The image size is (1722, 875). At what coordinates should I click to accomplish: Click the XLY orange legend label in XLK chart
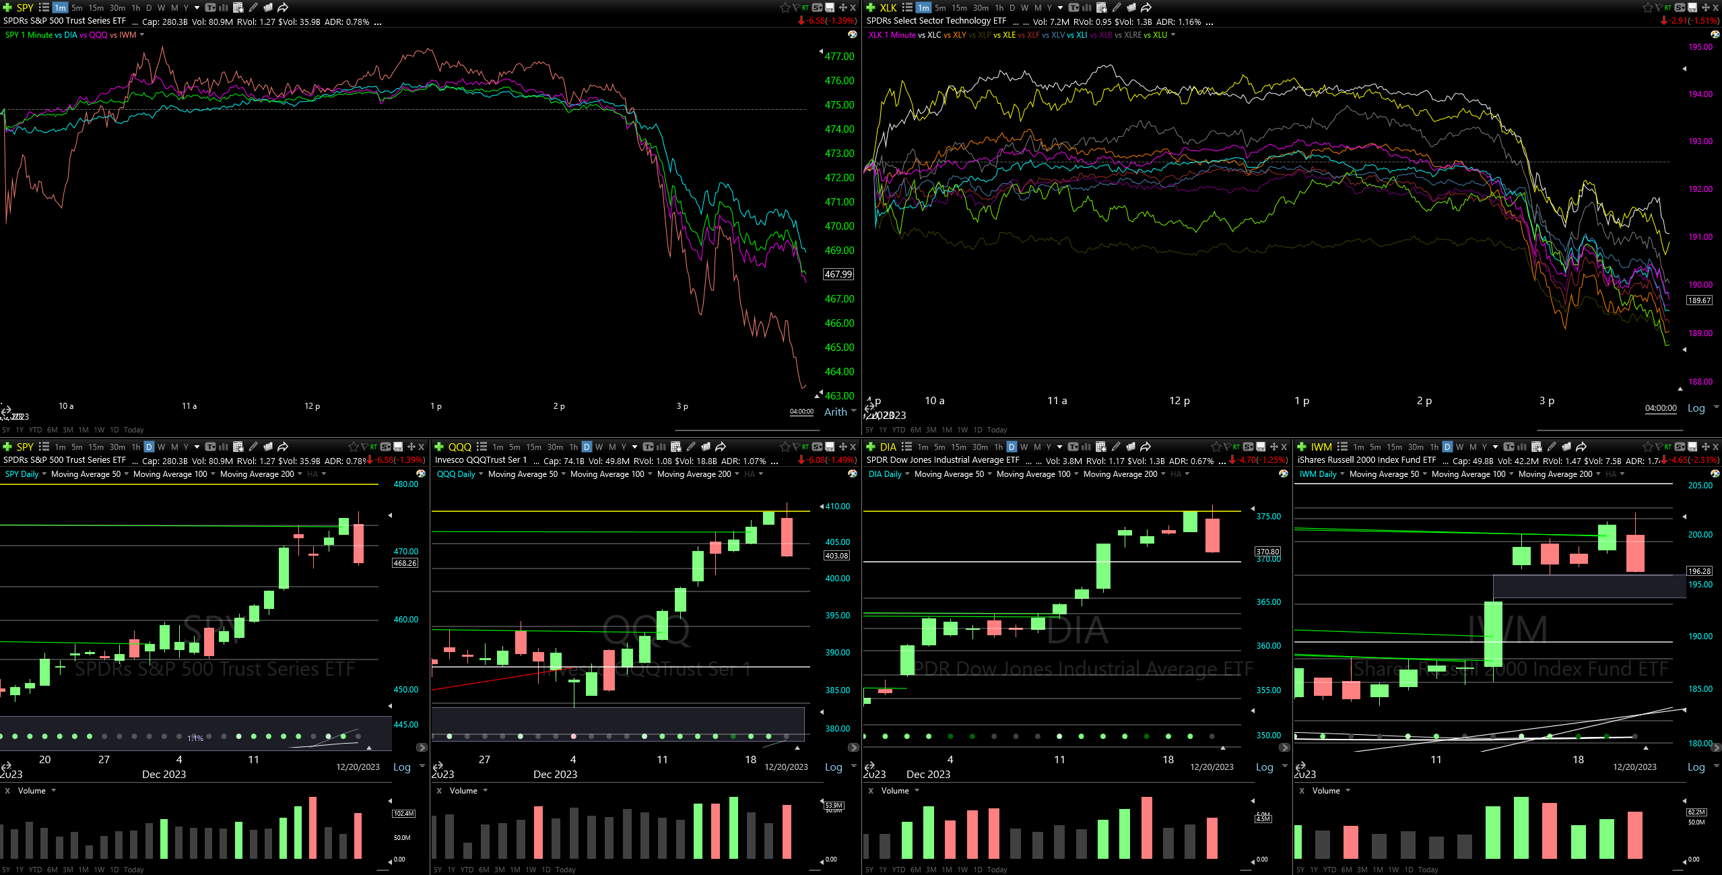coord(960,35)
